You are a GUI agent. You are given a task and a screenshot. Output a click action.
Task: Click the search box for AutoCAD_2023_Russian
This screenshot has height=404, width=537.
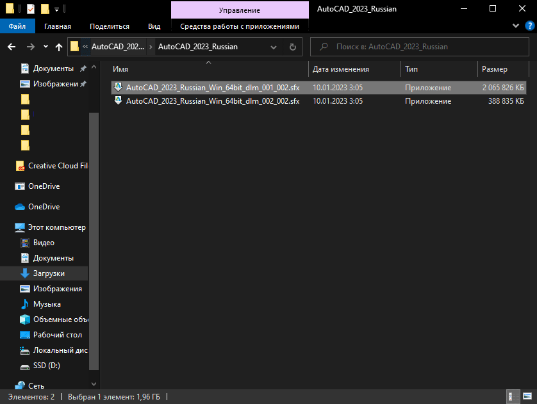(x=420, y=47)
